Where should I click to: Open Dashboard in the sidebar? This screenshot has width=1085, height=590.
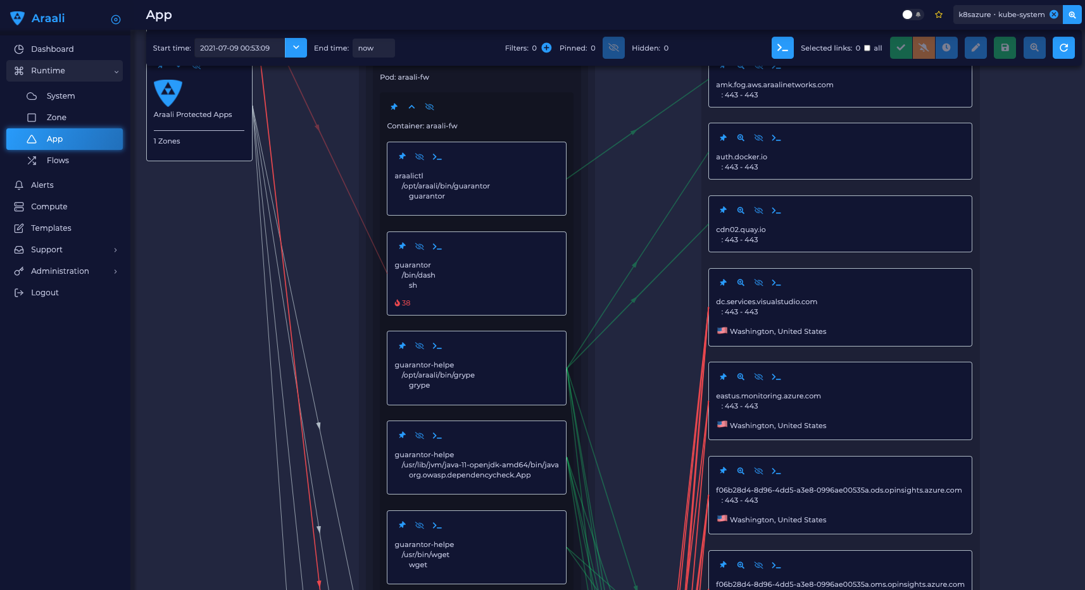tap(53, 49)
